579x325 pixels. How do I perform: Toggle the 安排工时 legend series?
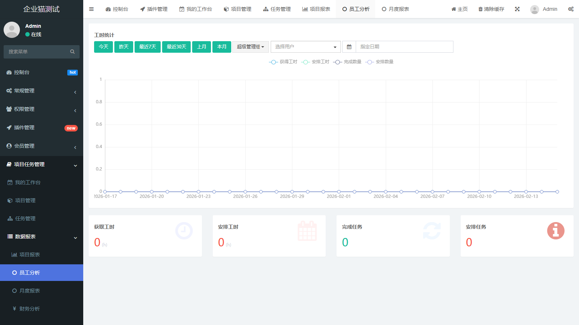[316, 62]
